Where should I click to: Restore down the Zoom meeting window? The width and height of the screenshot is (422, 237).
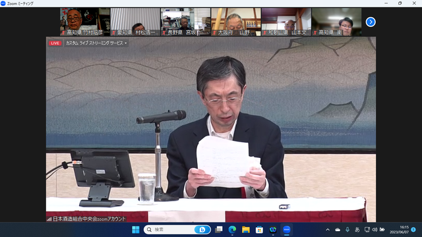[400, 3]
